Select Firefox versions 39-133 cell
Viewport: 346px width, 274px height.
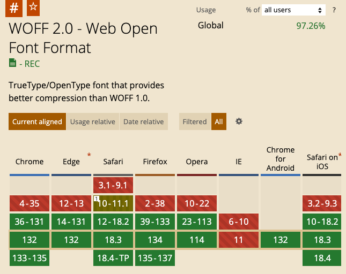coord(155,222)
